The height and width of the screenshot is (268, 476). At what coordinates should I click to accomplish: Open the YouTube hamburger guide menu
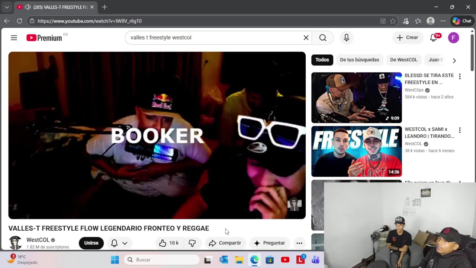point(14,38)
